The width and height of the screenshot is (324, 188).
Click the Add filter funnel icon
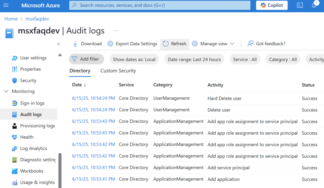pos(74,59)
